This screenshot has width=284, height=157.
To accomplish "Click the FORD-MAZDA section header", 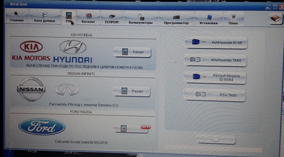I will pos(81,112).
